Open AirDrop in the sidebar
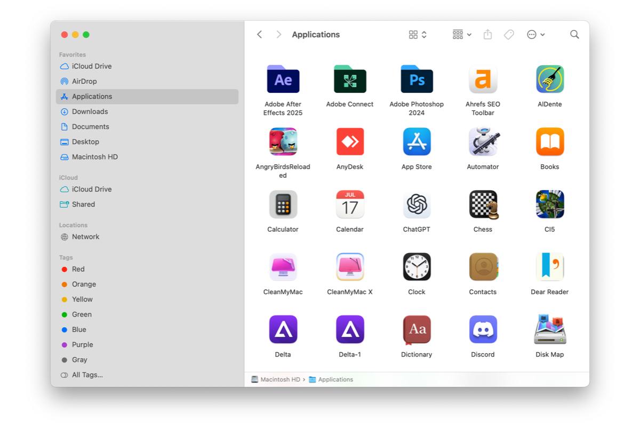The height and width of the screenshot is (427, 640). [x=147, y=81]
